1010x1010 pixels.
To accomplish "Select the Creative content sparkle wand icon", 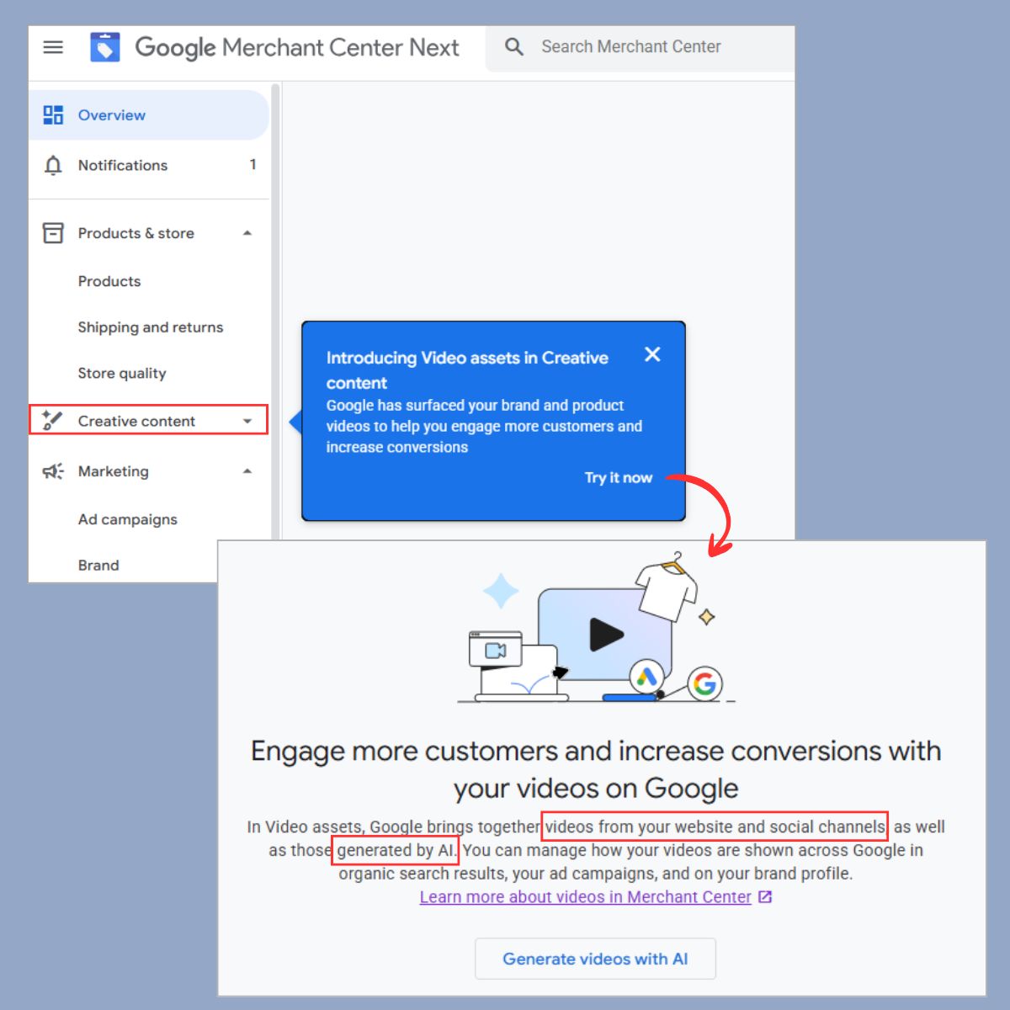I will click(52, 421).
